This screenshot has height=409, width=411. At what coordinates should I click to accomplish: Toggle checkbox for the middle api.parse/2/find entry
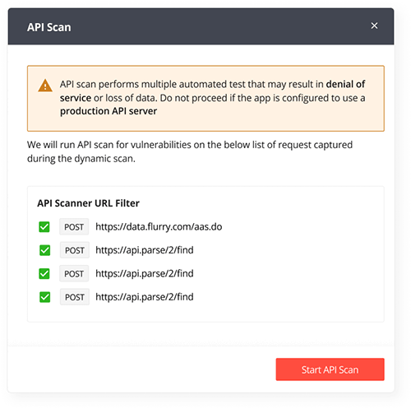point(44,273)
